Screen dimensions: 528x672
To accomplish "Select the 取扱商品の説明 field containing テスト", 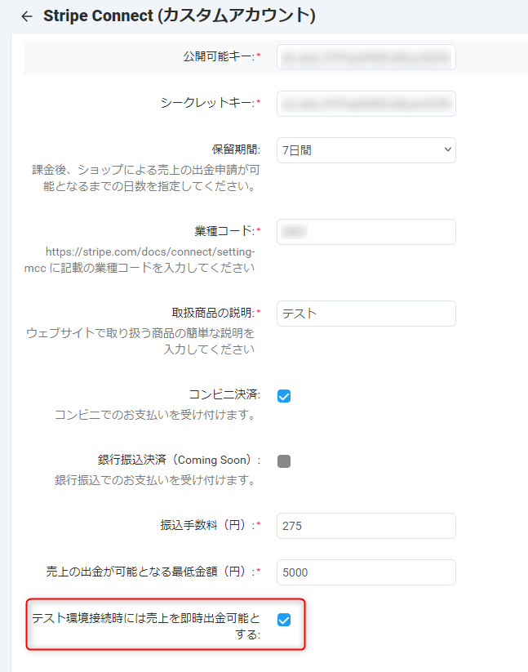I will tap(366, 314).
